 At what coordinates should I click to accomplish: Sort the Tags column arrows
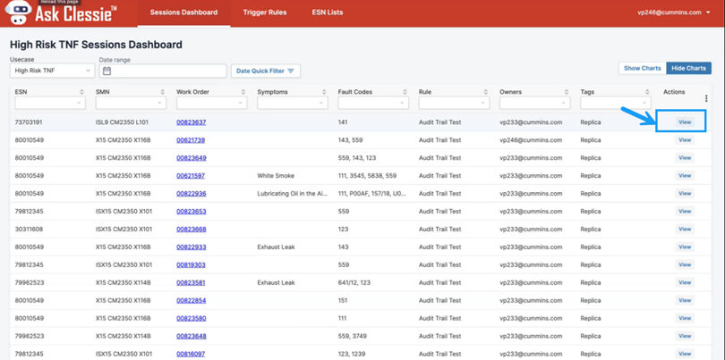(x=647, y=92)
